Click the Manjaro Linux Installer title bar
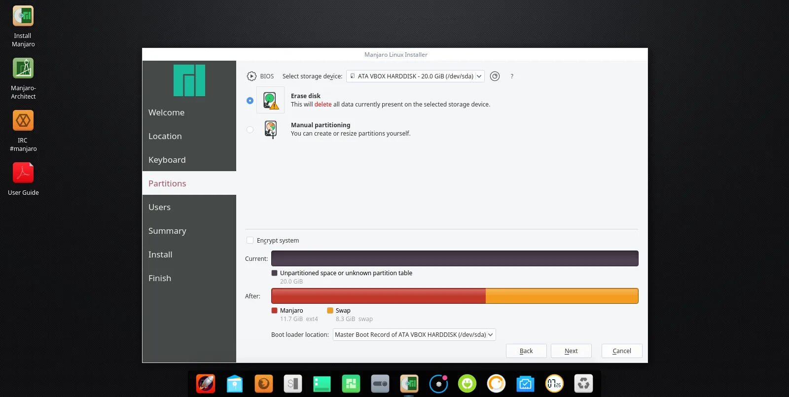The height and width of the screenshot is (397, 789). (x=395, y=54)
